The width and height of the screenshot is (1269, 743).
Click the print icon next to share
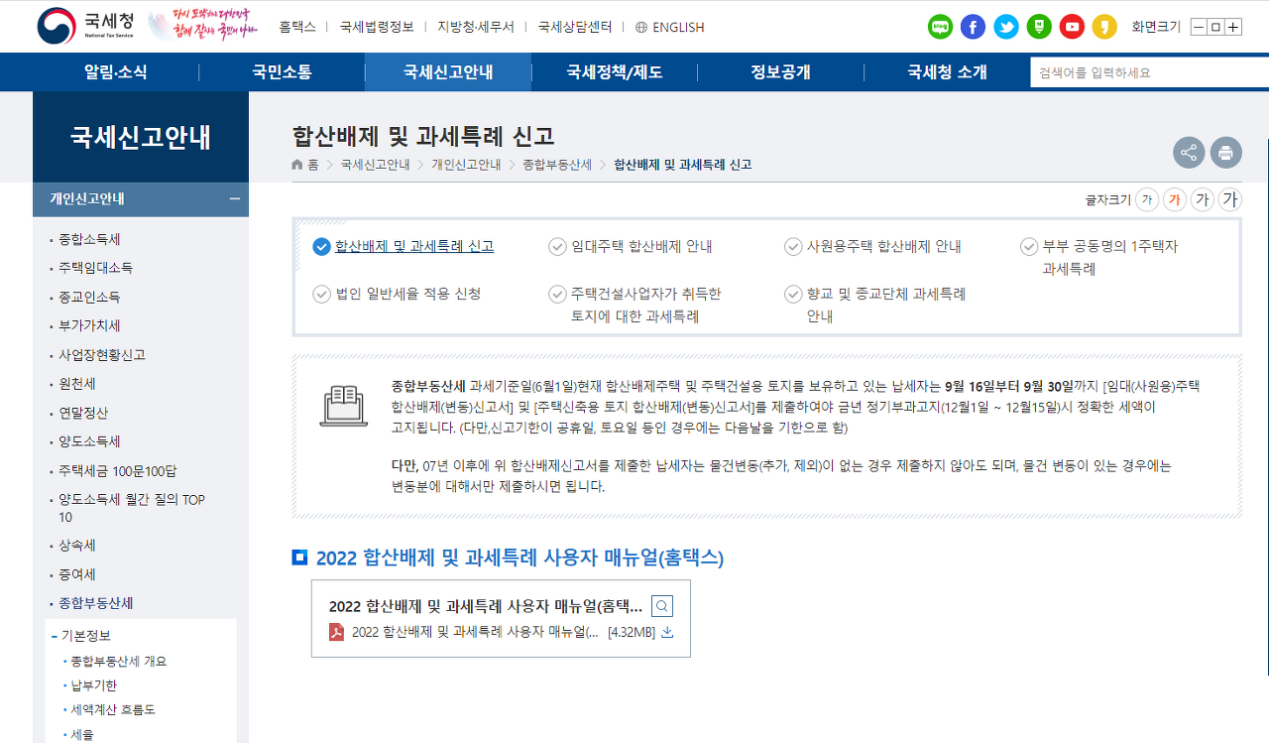[1225, 152]
